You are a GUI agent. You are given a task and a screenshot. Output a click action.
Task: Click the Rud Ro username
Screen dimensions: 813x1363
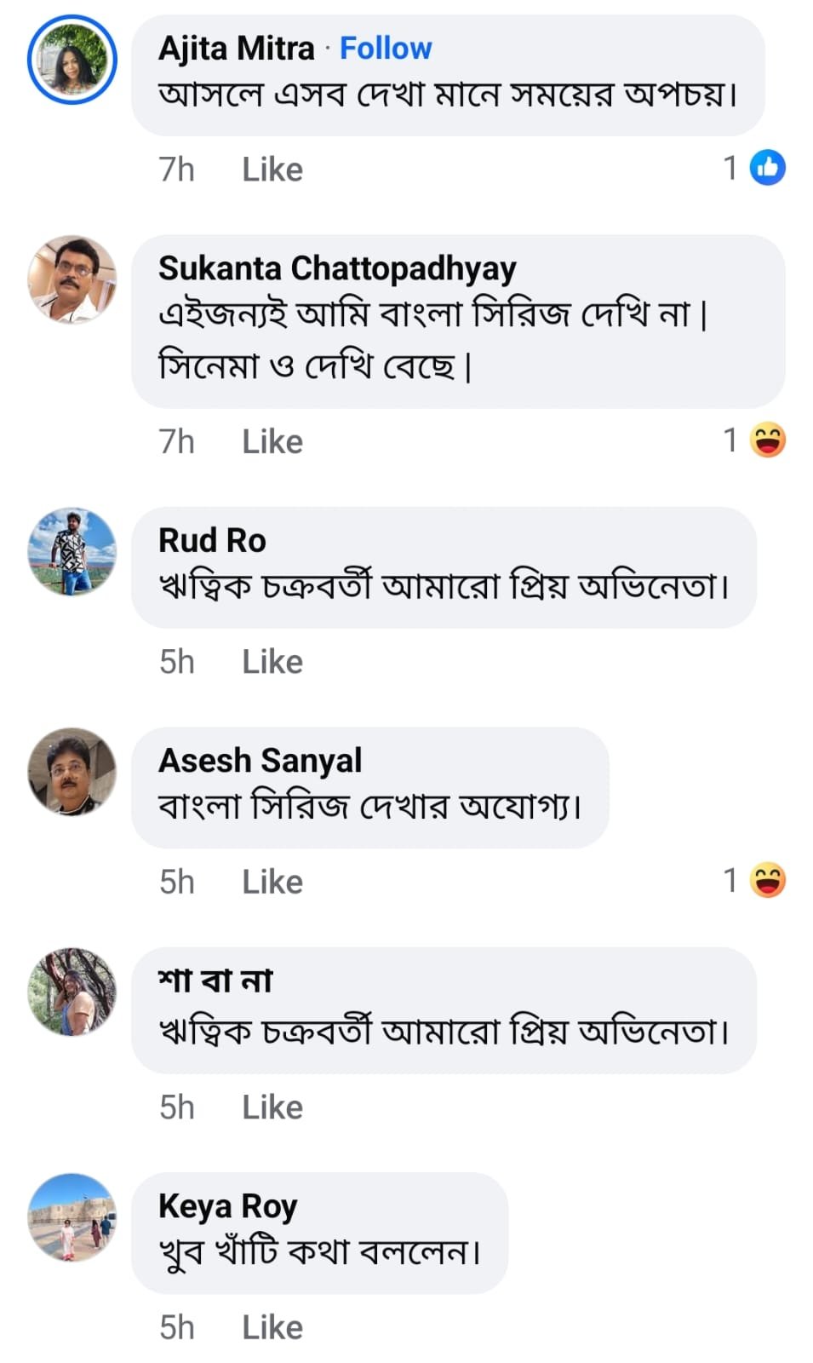(x=212, y=540)
